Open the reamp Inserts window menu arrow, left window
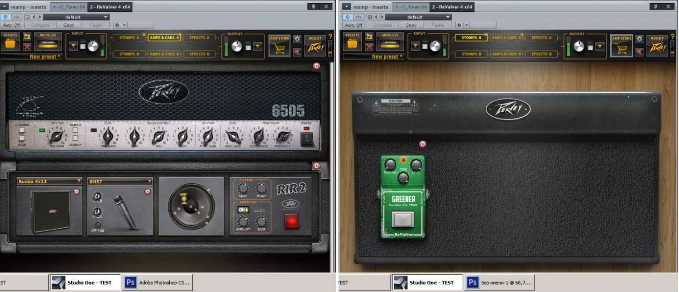The image size is (679, 292). tap(5, 7)
